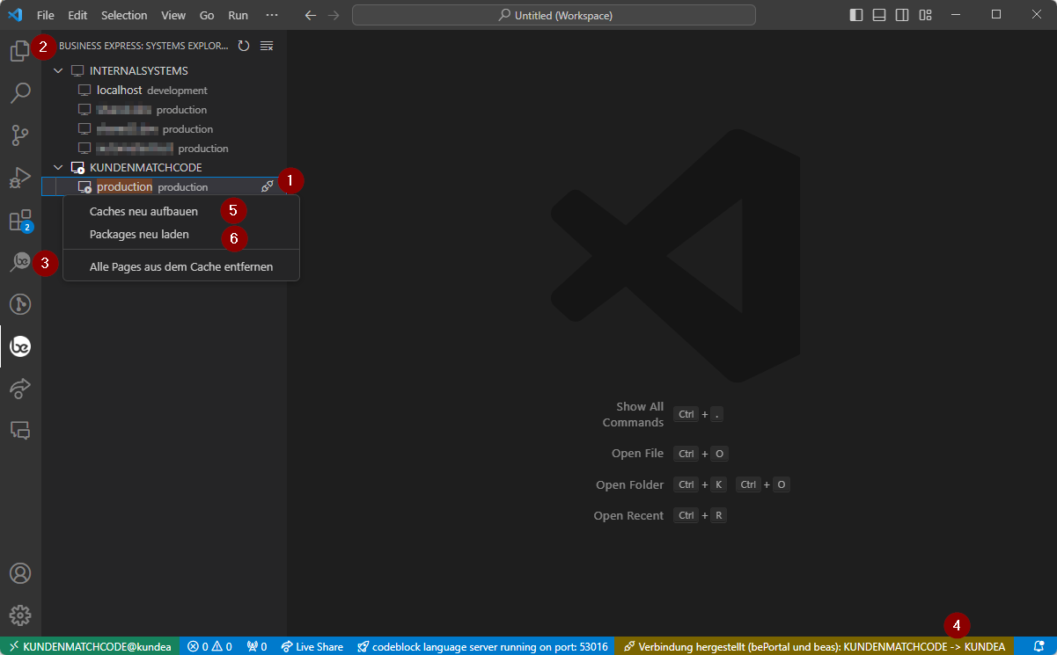Collapse the INTERNALSYSTEMS tree node
The height and width of the screenshot is (655, 1057).
[x=58, y=70]
